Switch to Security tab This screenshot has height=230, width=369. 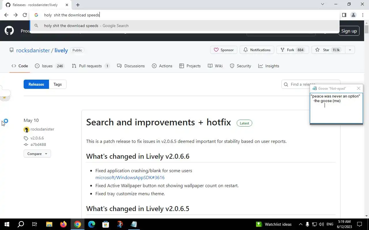240,66
